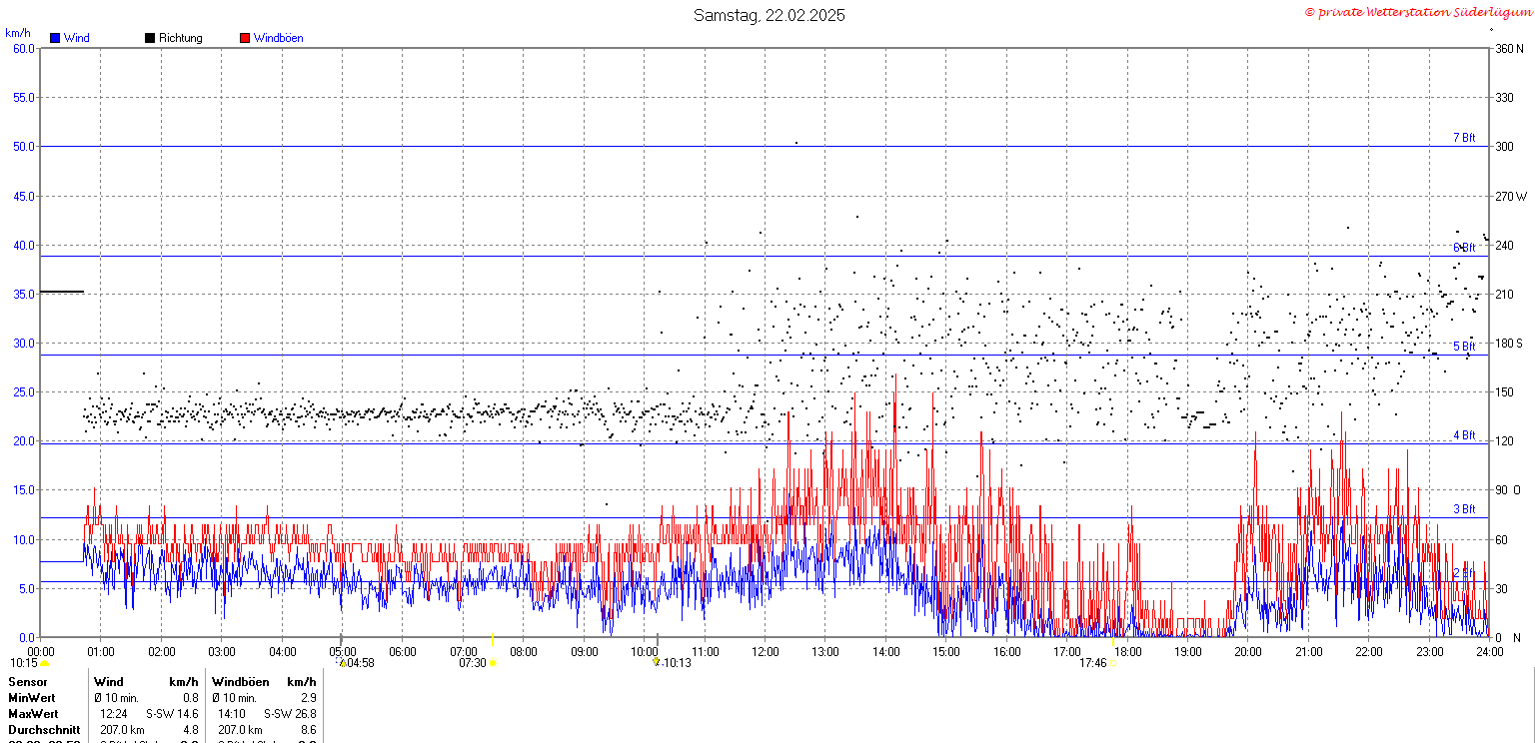The height and width of the screenshot is (743, 1535).
Task: Click the 4 Bft threshold label
Action: coord(1463,435)
